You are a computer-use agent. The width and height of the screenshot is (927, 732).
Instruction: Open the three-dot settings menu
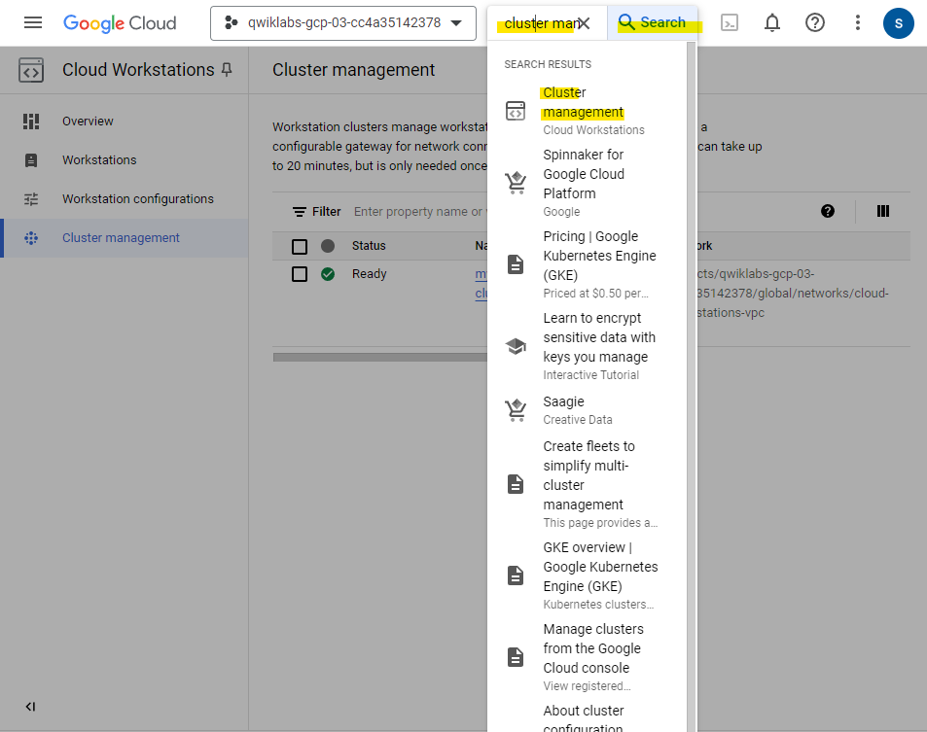(857, 23)
